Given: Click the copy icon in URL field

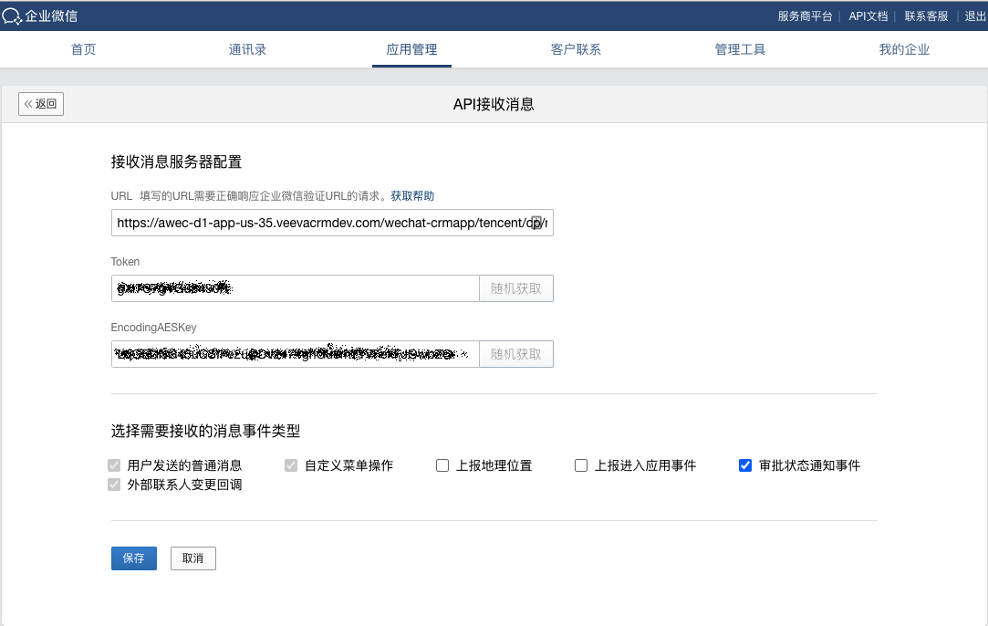Looking at the screenshot, I should [536, 223].
